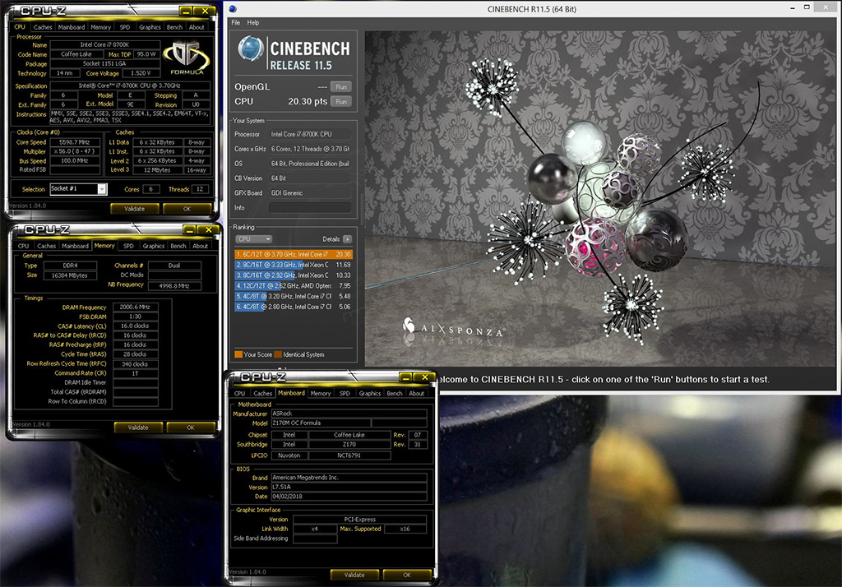This screenshot has height=587, width=842.
Task: Select ranking row 5, 4C/8T @ 3.20 GHz
Action: (294, 297)
